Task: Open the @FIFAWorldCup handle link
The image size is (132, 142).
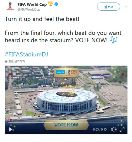Action: [x=29, y=9]
